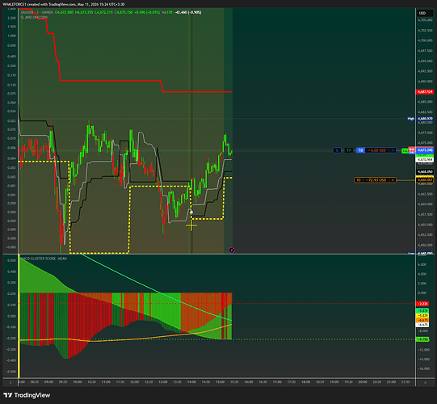Click the orange quantity 10 order box
This screenshot has width=437, height=404.
[359, 180]
